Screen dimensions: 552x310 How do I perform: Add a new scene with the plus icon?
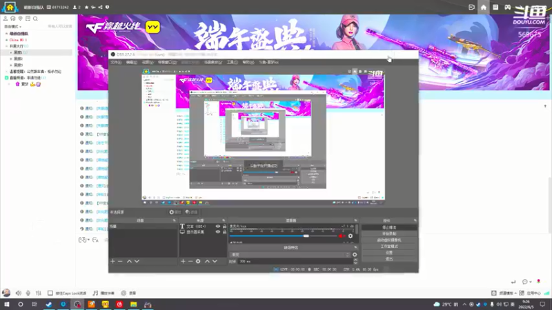pyautogui.click(x=112, y=261)
